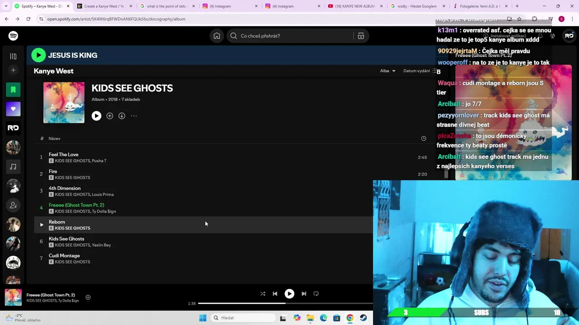Select track Cudi Montage
Image resolution: width=579 pixels, height=325 pixels.
click(x=64, y=255)
